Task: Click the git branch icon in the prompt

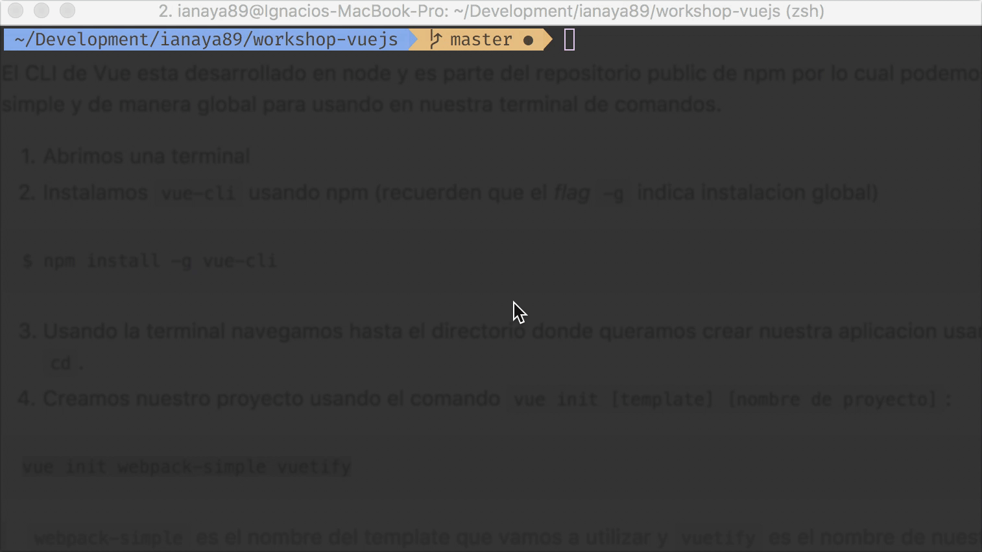Action: click(x=435, y=40)
